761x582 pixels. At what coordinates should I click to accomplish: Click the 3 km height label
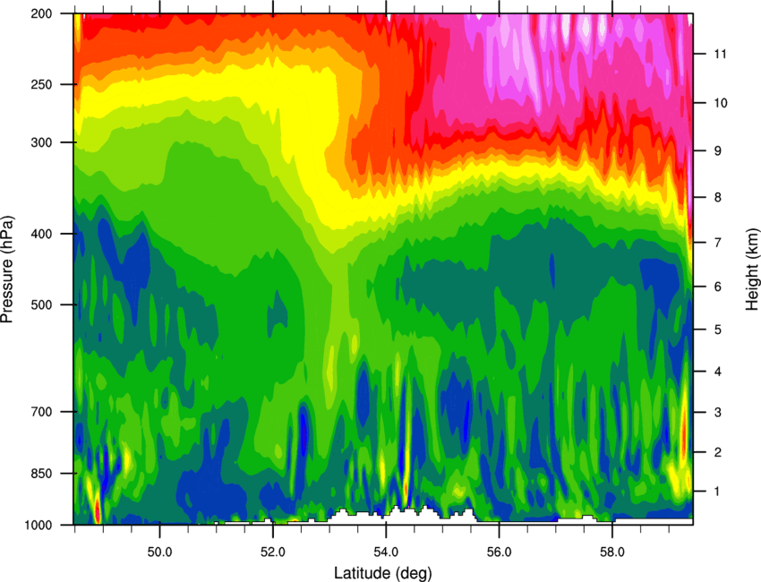718,413
